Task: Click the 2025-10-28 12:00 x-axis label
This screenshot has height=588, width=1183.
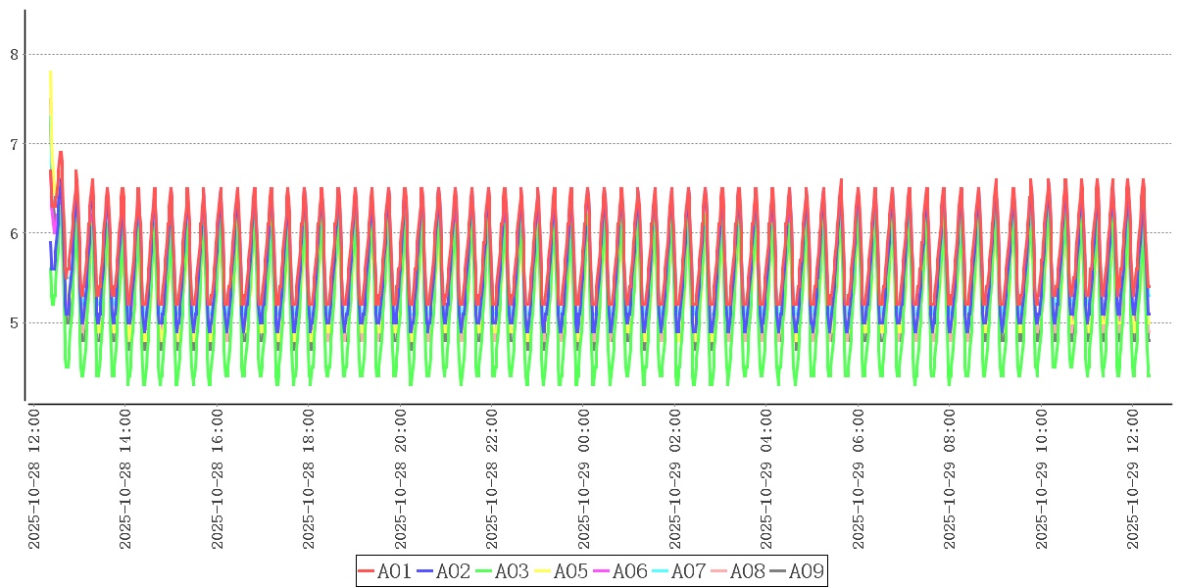Action: [33, 478]
